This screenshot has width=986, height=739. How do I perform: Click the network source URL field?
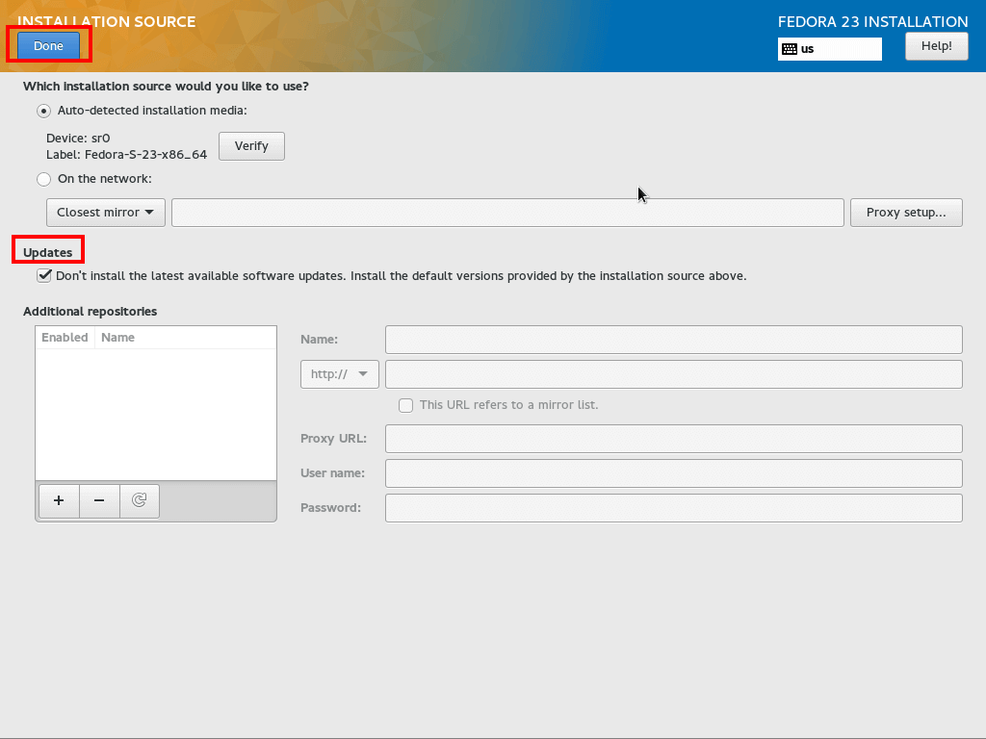tap(507, 213)
